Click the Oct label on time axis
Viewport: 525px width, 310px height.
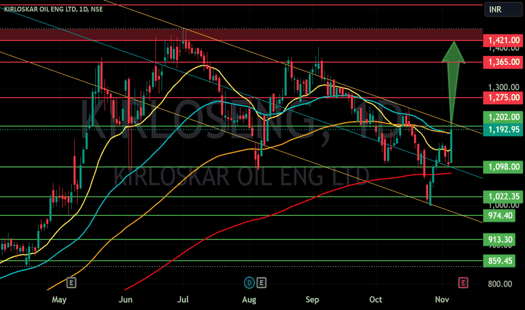(x=375, y=300)
